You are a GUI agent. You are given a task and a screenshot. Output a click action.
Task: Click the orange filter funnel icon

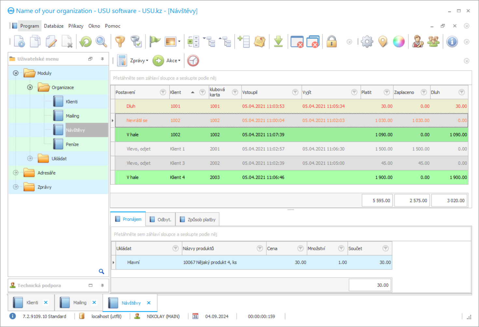click(120, 42)
